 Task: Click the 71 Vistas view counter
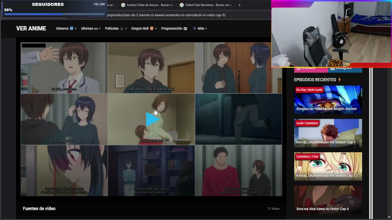tap(273, 209)
